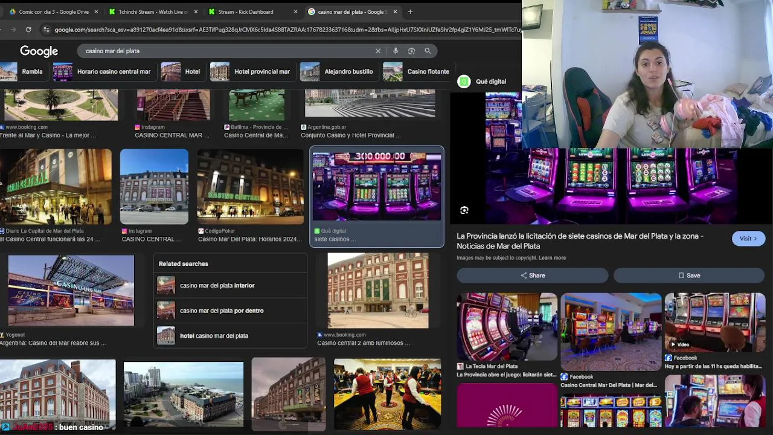Open Google Lens search by image icon
Viewport: 773px width, 435px height.
coord(411,51)
